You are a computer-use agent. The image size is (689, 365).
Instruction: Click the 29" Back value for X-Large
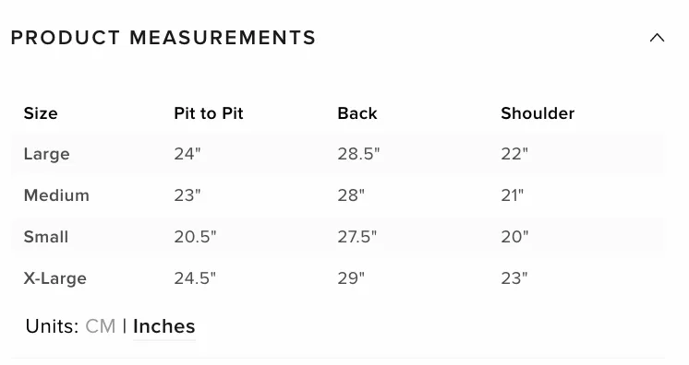351,278
